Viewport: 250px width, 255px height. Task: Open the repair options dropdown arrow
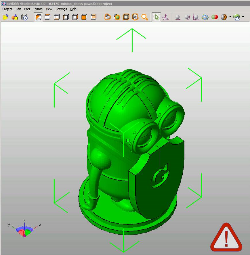tap(243, 17)
